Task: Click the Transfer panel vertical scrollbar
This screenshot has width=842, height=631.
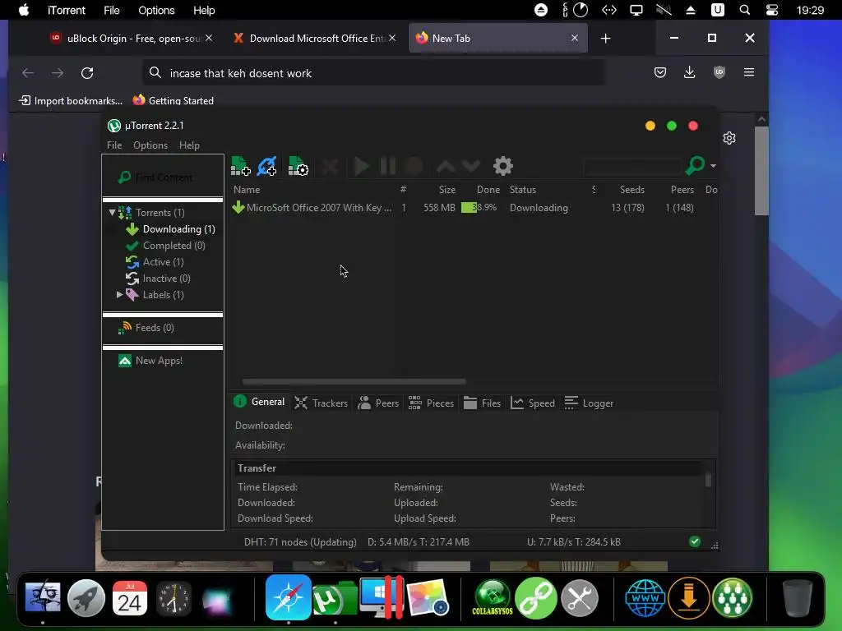Action: tap(708, 479)
